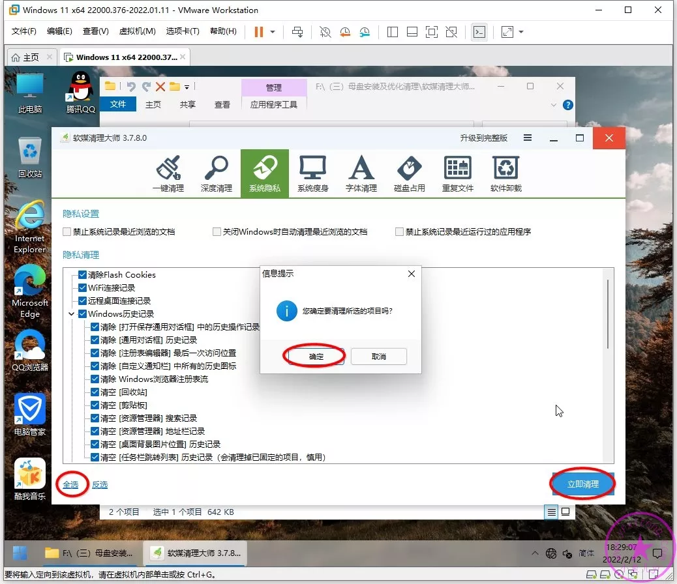
Task: Select the 字体清理 font cleanup icon
Action: pyautogui.click(x=361, y=174)
